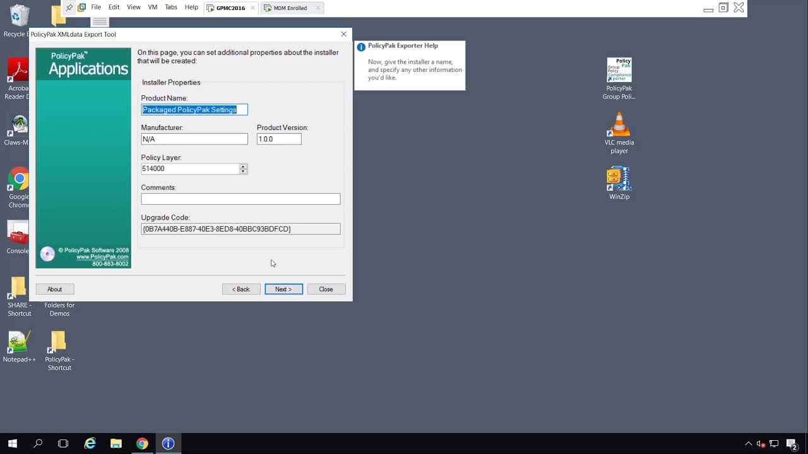This screenshot has width=808, height=454.
Task: Open the www.PolicyPak.com link
Action: point(102,257)
